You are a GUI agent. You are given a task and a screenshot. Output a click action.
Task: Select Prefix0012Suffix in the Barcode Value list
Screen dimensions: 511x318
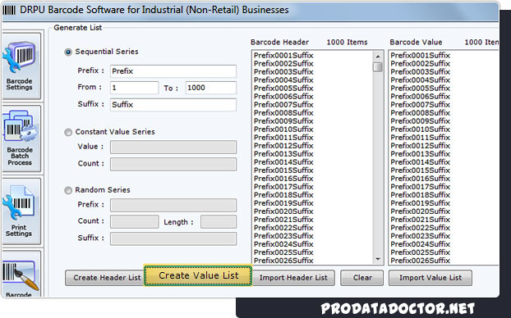tap(421, 146)
